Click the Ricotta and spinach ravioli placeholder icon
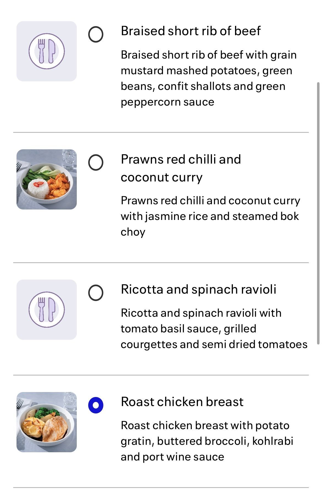 tap(47, 310)
